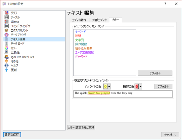This screenshot has width=182, height=140.
Task: Click カラー設定を元に戻す button
Action: click(81, 127)
